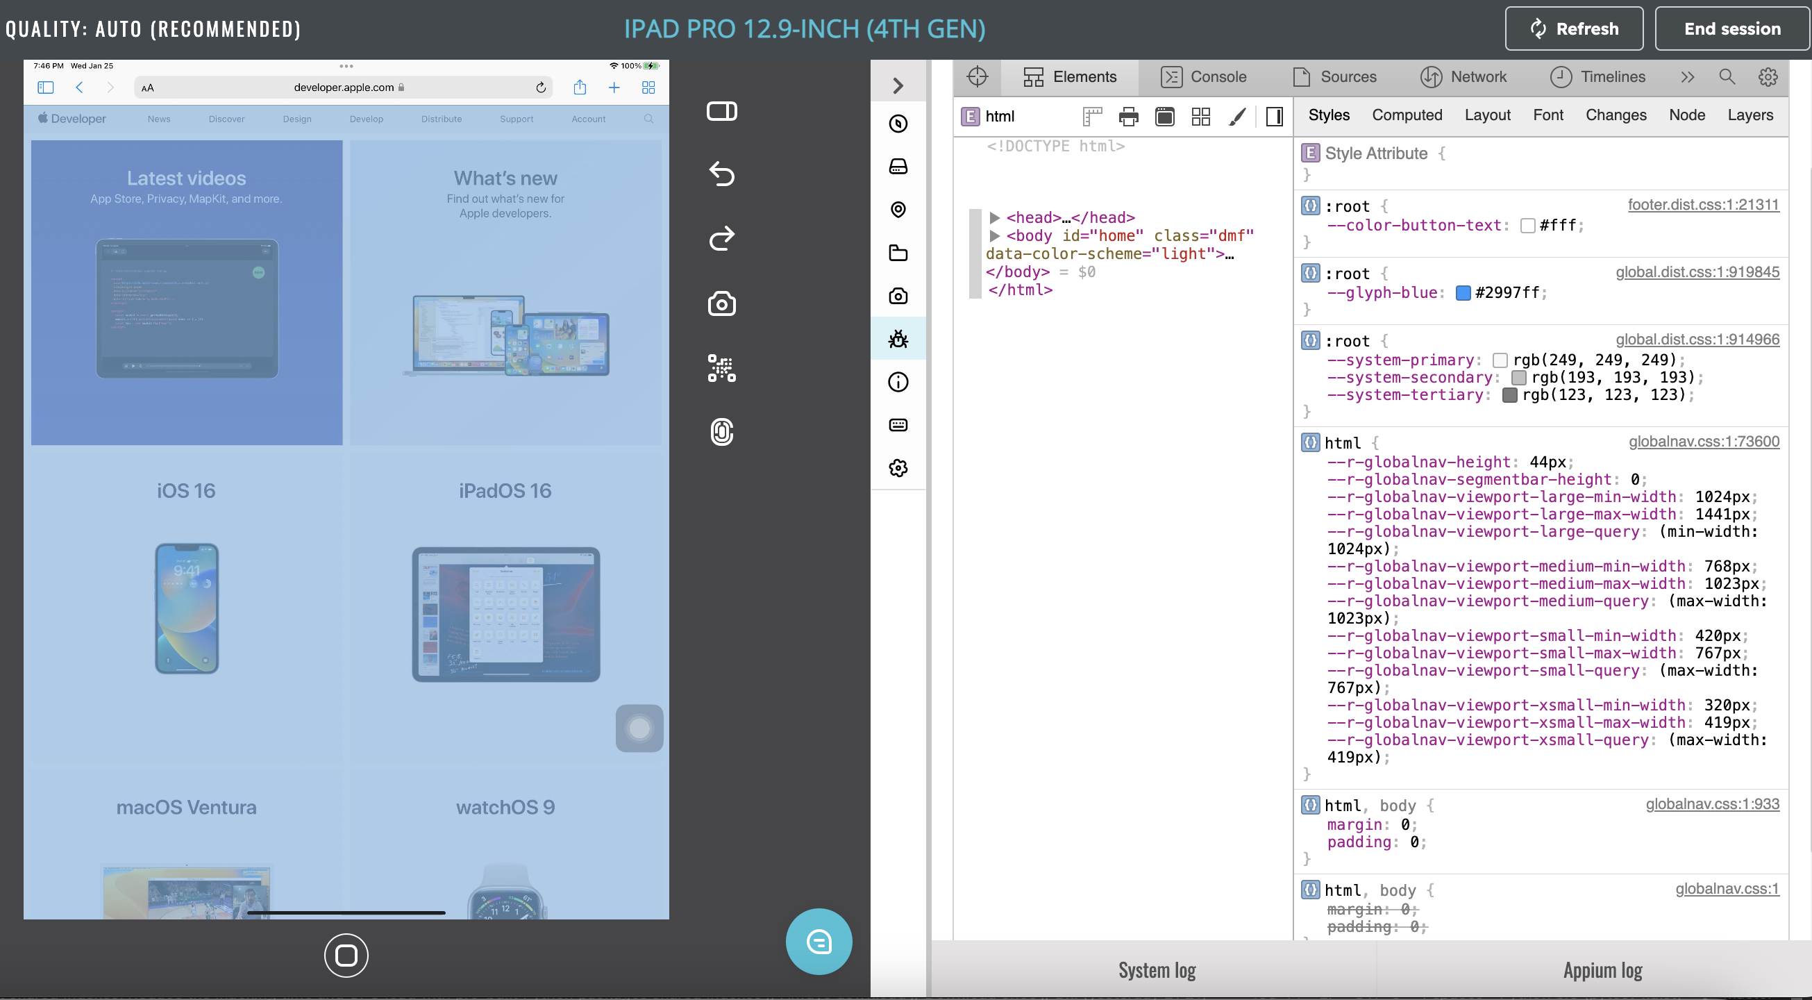Click the Sources panel tab
This screenshot has width=1812, height=1000.
tap(1345, 76)
